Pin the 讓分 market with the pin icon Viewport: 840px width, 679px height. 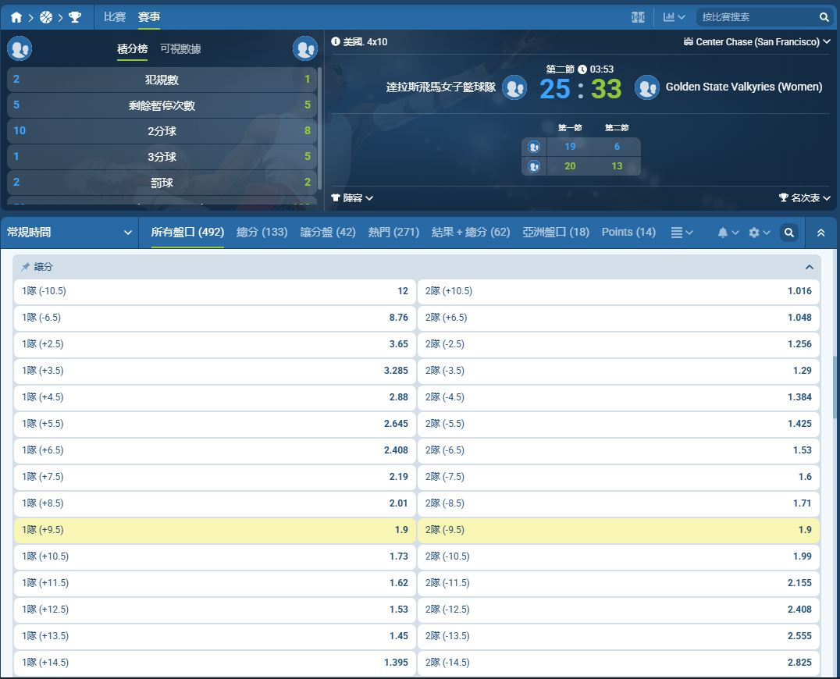tap(25, 267)
